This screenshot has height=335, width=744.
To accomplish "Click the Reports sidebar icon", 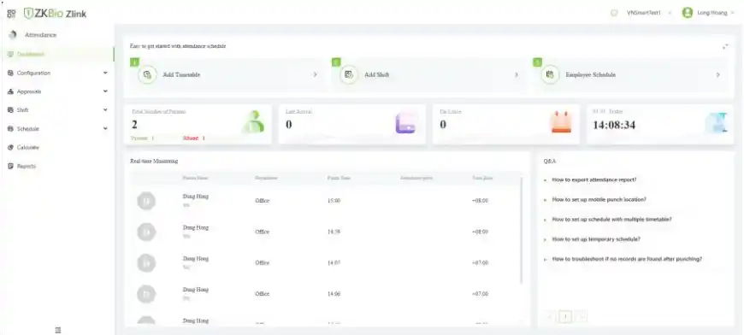I will pos(10,166).
